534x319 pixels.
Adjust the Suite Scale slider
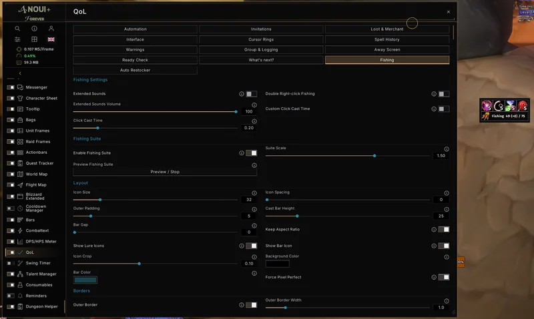pos(348,156)
